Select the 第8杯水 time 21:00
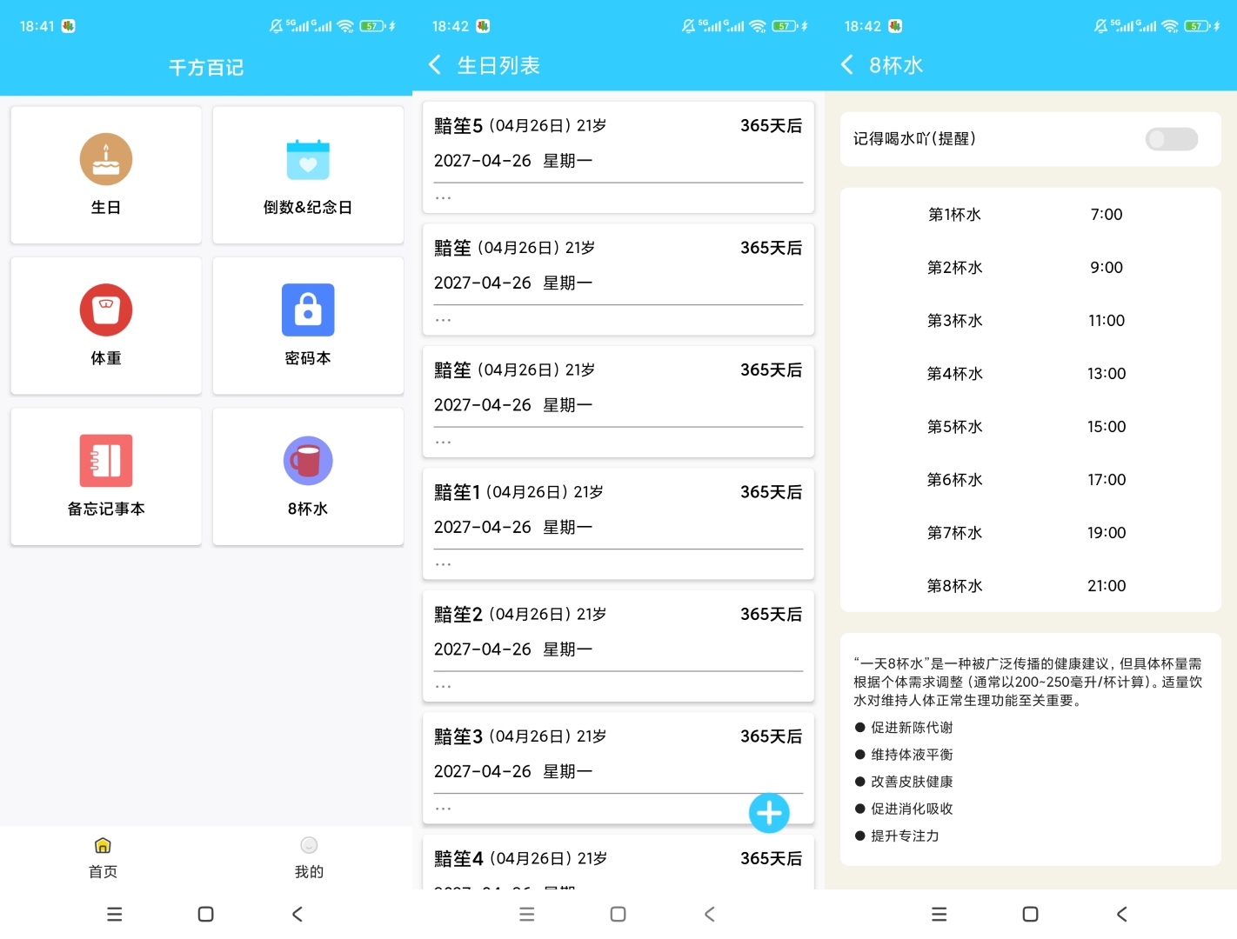The width and height of the screenshot is (1237, 939). pos(1107,586)
